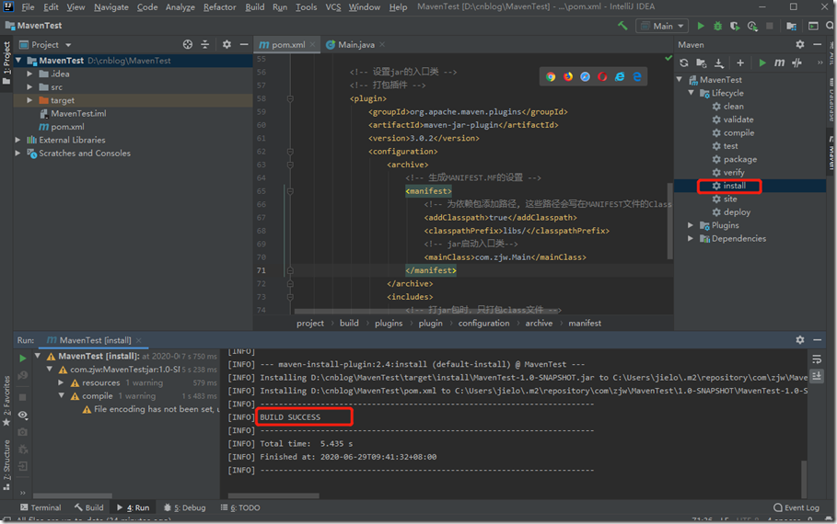837x524 pixels.
Task: Open the Main run configuration dropdown
Action: pyautogui.click(x=662, y=26)
